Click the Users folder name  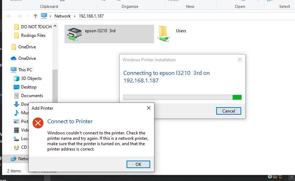pos(181,31)
